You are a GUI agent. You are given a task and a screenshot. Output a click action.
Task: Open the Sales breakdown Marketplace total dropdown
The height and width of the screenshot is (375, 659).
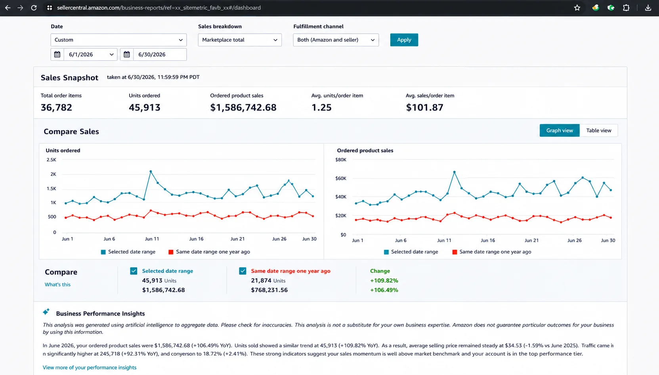tap(240, 40)
